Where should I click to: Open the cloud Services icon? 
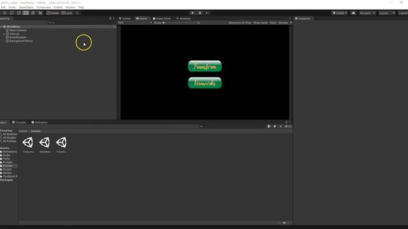coord(353,13)
